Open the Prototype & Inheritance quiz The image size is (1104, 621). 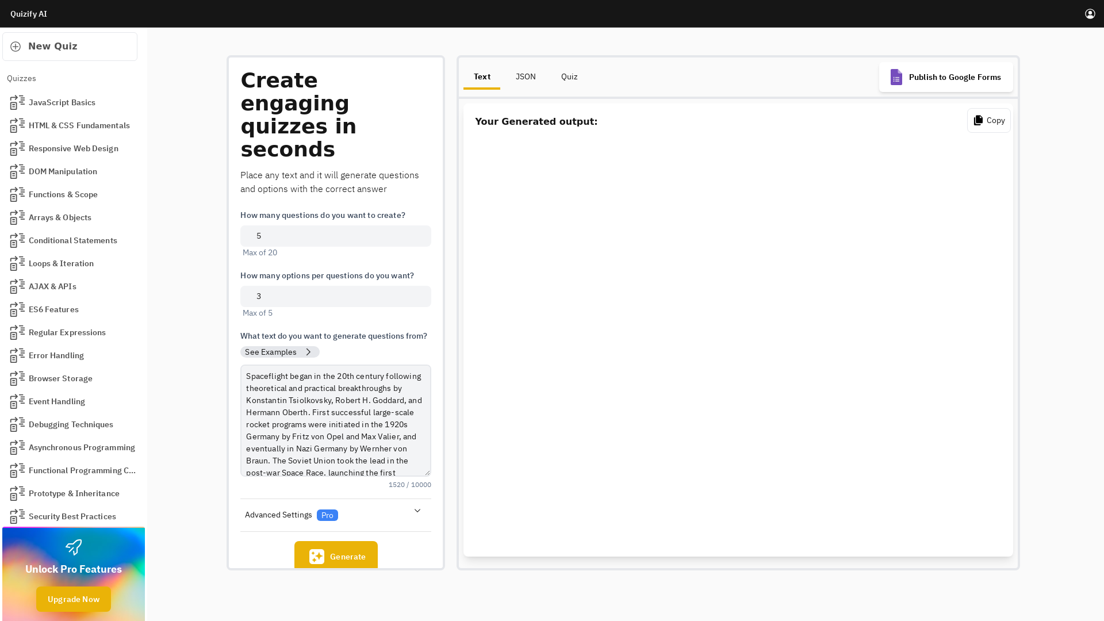[74, 493]
